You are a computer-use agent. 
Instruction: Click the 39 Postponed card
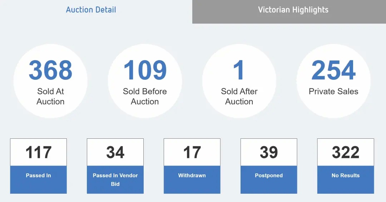[x=269, y=166]
